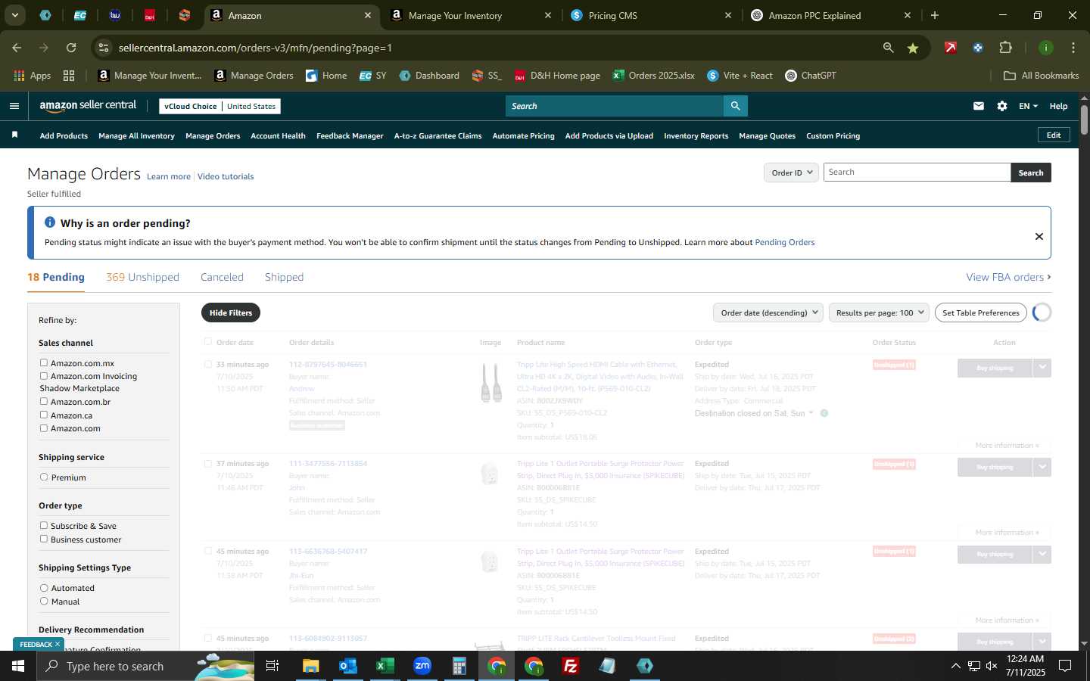
Task: Select Automated shipping settings type
Action: pos(44,588)
